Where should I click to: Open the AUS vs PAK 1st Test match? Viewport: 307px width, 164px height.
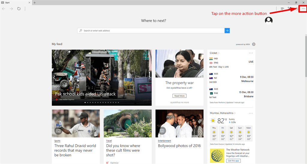click(x=231, y=93)
